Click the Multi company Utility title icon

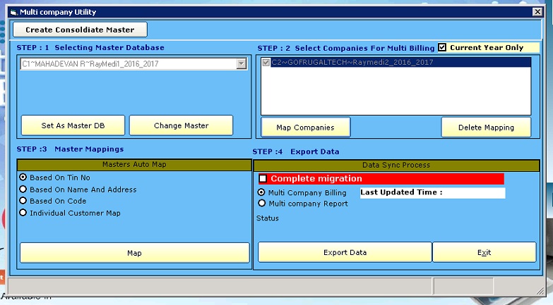tap(13, 12)
